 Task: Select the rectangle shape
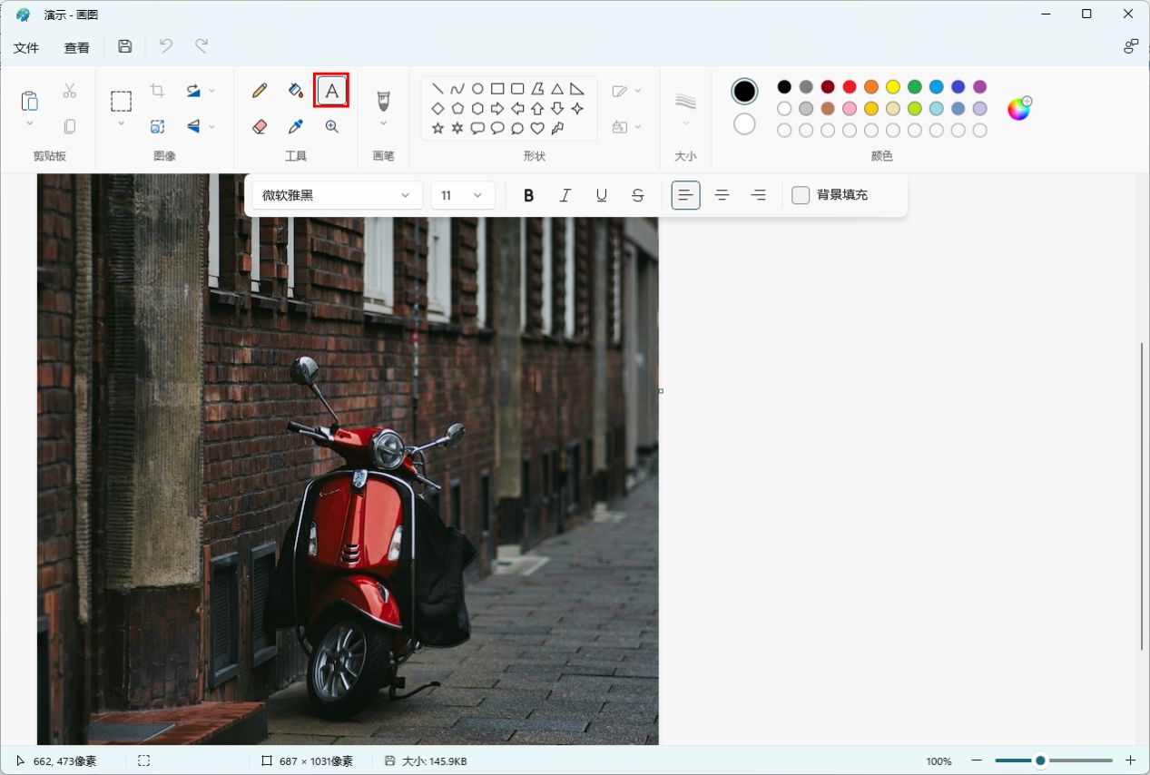(496, 87)
